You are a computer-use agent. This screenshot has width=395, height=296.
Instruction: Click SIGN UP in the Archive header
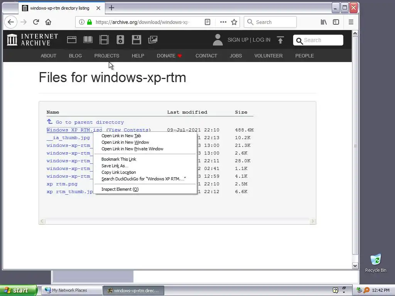[238, 40]
